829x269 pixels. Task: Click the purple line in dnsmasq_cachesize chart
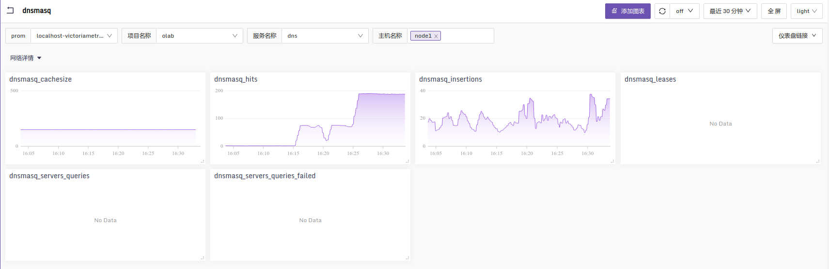(x=108, y=129)
